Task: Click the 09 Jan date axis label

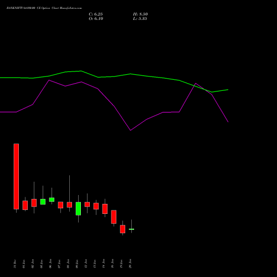Action: [x=77, y=264]
